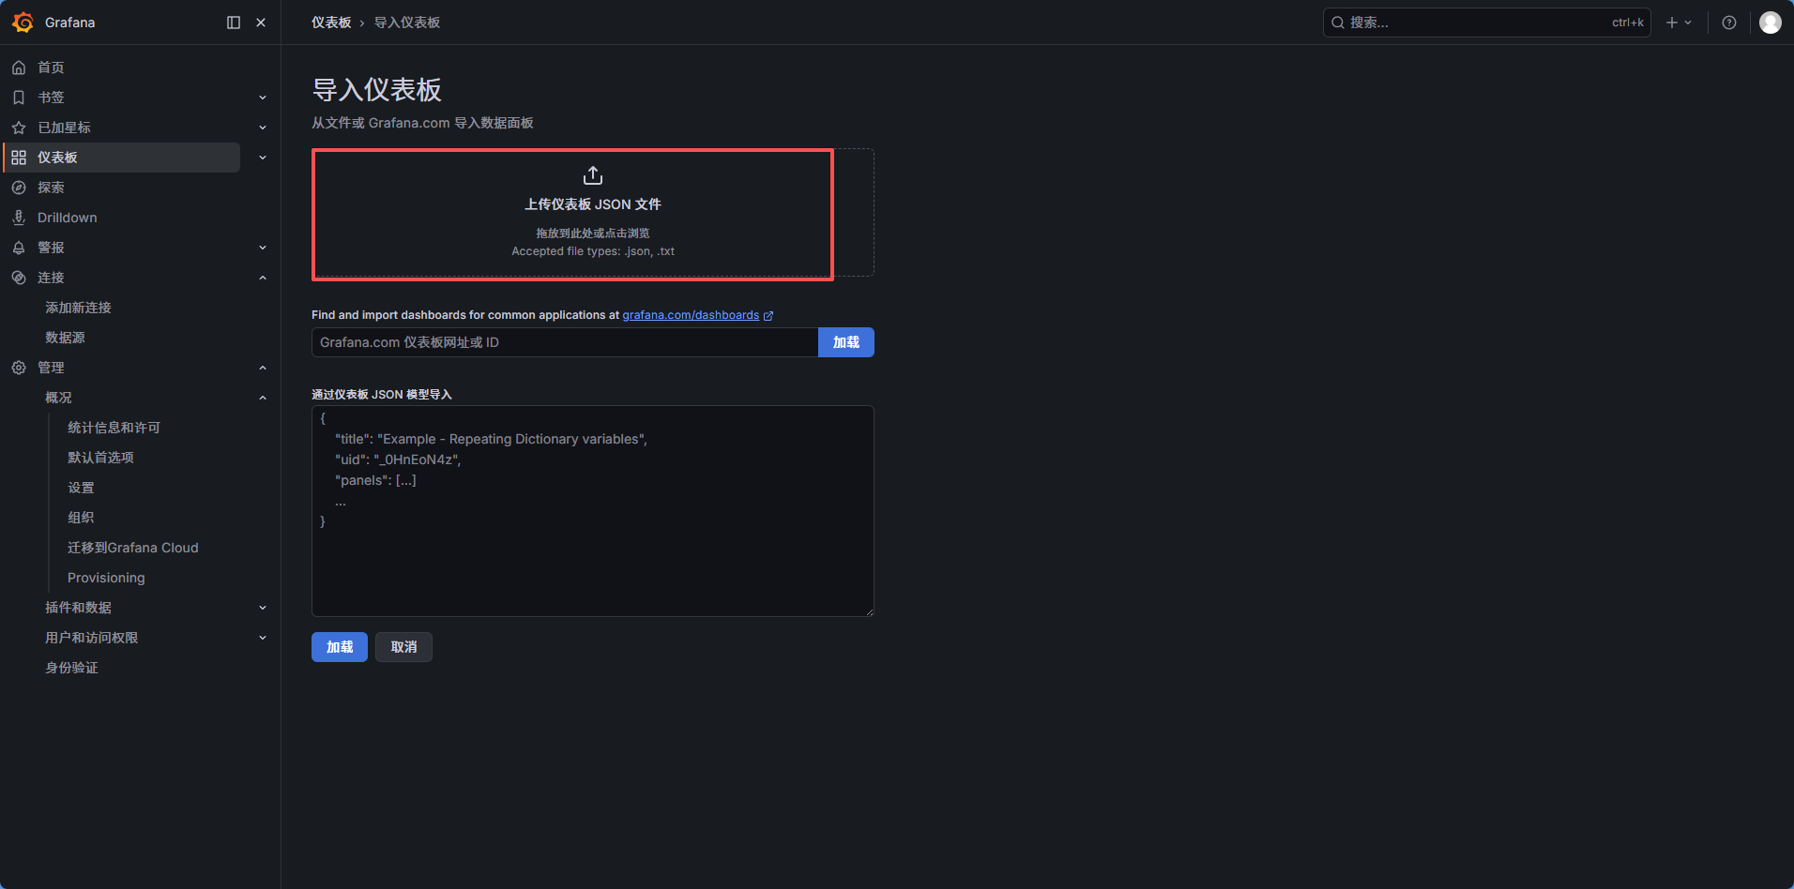Expand the 用户和访问权限 section chevron
Image resolution: width=1794 pixels, height=889 pixels.
point(263,638)
